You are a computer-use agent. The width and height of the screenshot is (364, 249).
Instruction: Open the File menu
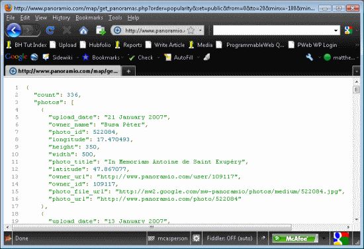11,18
